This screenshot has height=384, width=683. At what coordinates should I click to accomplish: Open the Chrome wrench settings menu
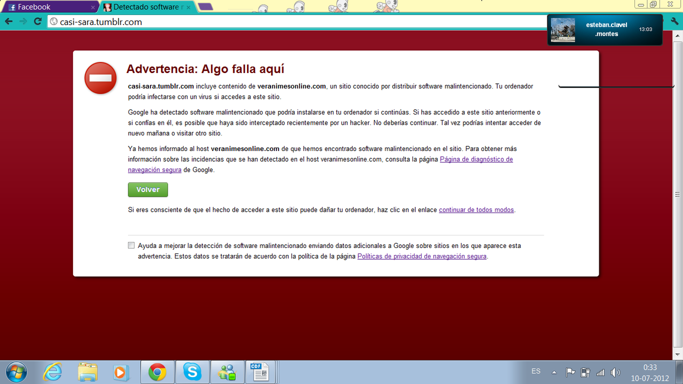point(674,21)
